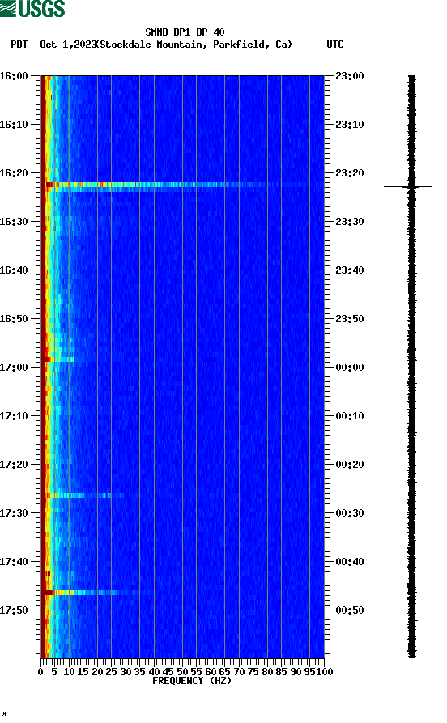The height and width of the screenshot is (723, 447).
Task: Click the 00:40 UTC time label
Action: (350, 562)
